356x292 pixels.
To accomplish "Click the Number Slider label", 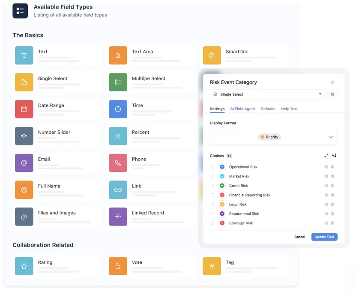I will click(54, 132).
